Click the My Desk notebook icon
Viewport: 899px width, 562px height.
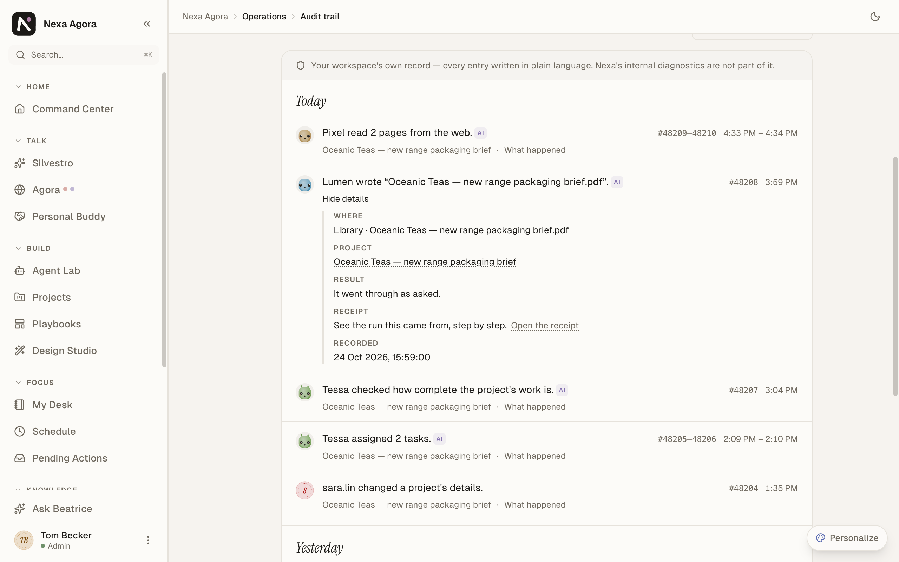tap(20, 405)
